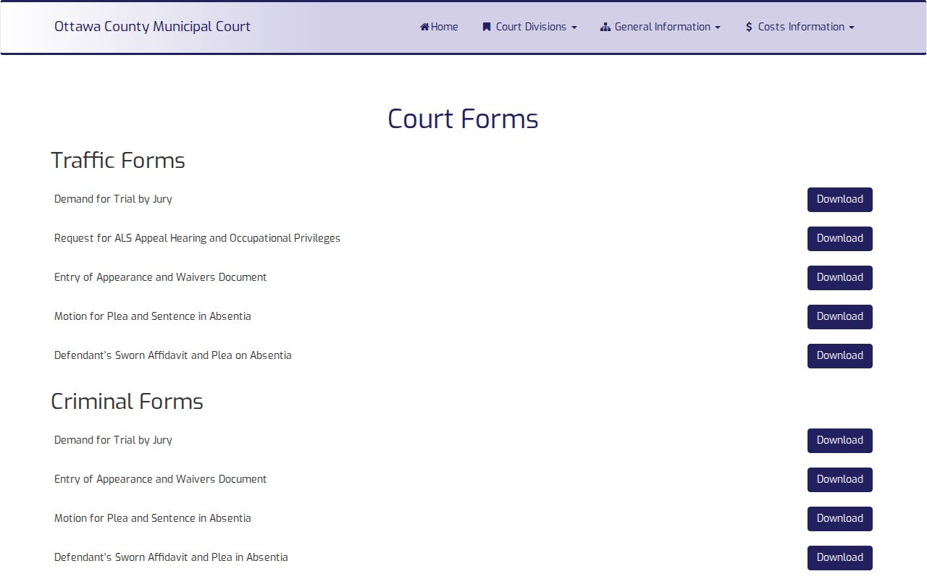Viewport: 927px width, 579px height.
Task: Expand the Costs Information dropdown caret
Action: tap(852, 28)
